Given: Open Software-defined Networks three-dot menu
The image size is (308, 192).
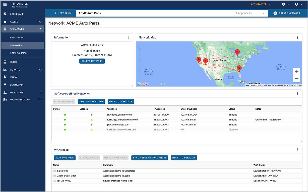Looking at the screenshot, I should pos(297,94).
